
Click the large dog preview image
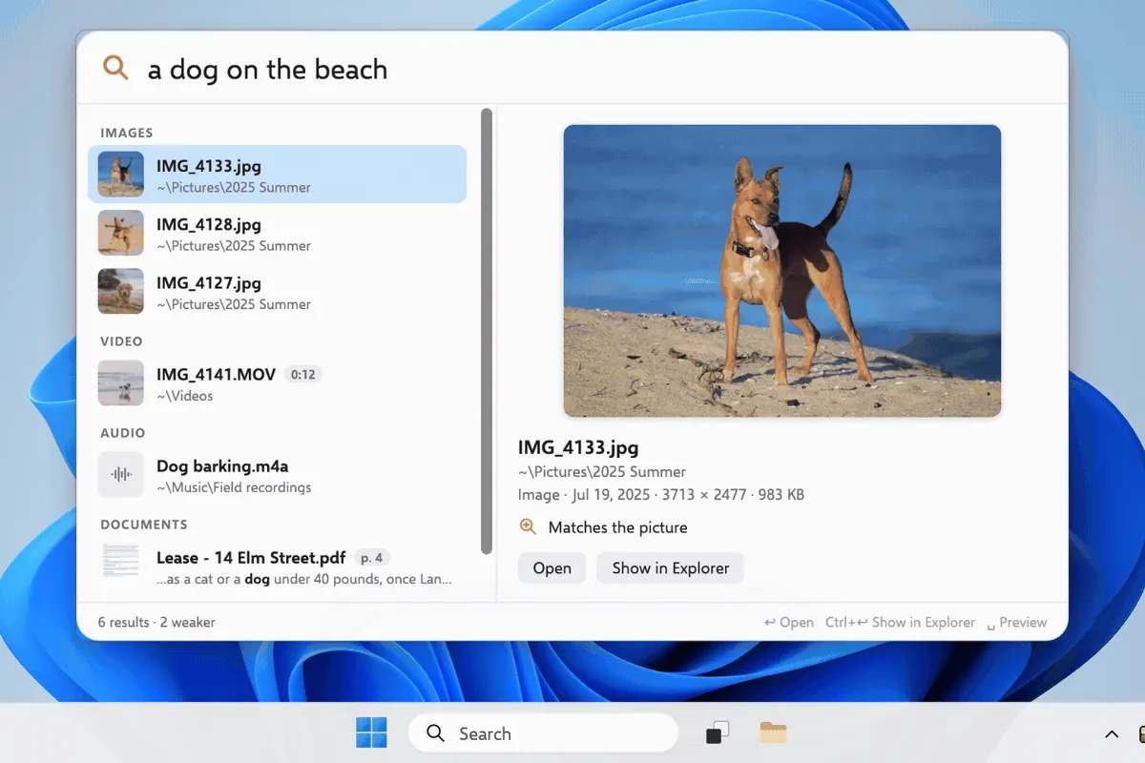point(782,271)
